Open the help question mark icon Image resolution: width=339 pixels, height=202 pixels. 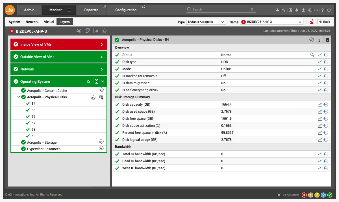click(x=323, y=10)
